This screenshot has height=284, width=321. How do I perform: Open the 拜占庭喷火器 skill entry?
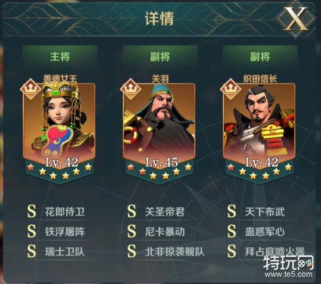(275, 251)
